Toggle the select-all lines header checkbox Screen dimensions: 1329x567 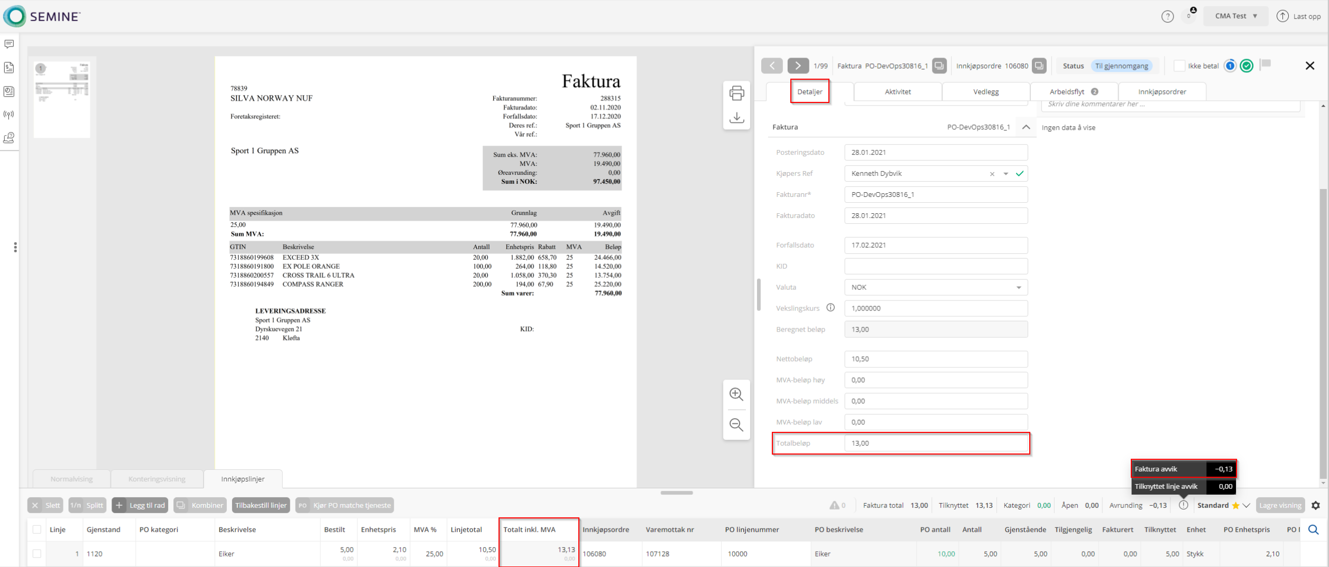37,530
